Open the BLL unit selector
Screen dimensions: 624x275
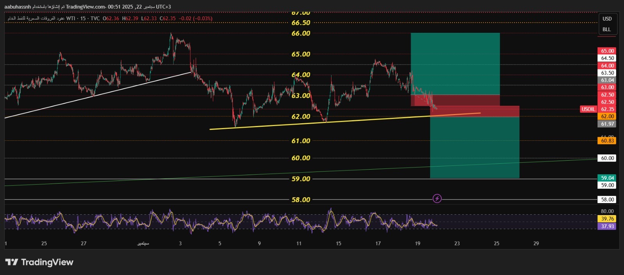[x=606, y=30]
